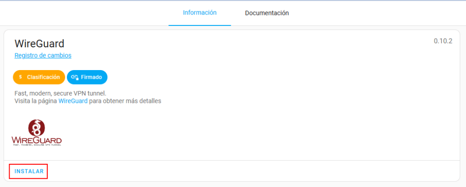Screen dimensions: 466x187
Task: Switch to the Información tab
Action: [x=199, y=13]
